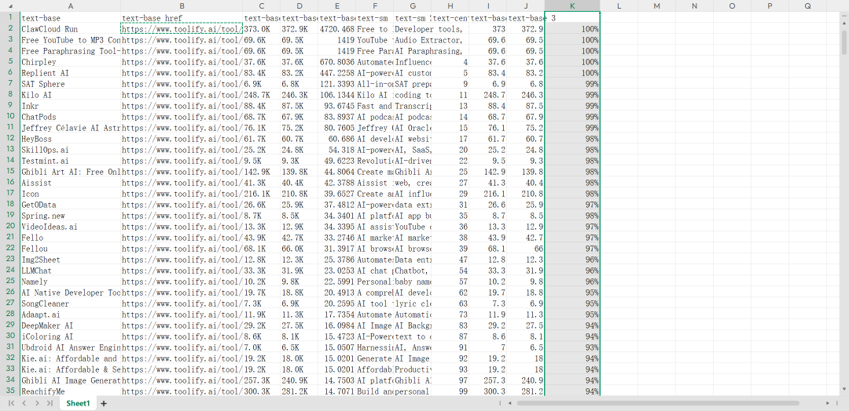Select column A header
The width and height of the screenshot is (849, 411).
point(70,6)
